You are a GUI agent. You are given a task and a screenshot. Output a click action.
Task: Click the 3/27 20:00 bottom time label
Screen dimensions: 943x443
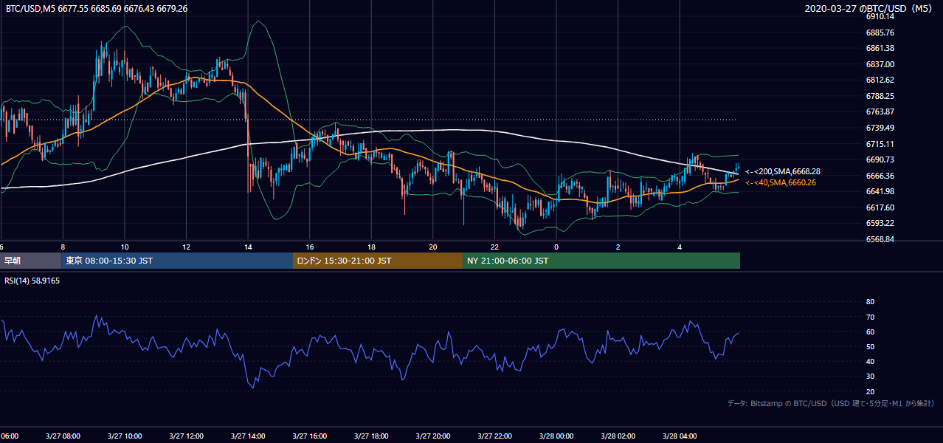click(x=432, y=436)
